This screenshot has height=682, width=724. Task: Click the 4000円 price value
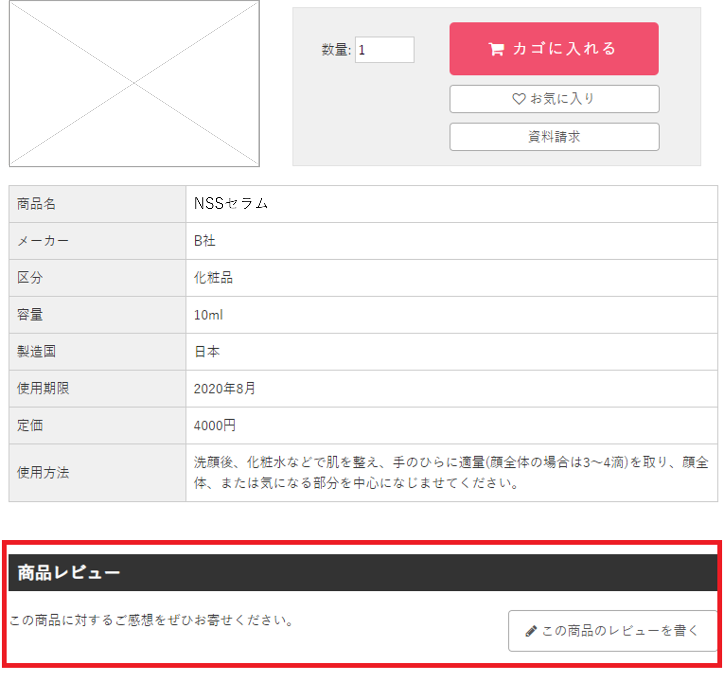pos(214,425)
